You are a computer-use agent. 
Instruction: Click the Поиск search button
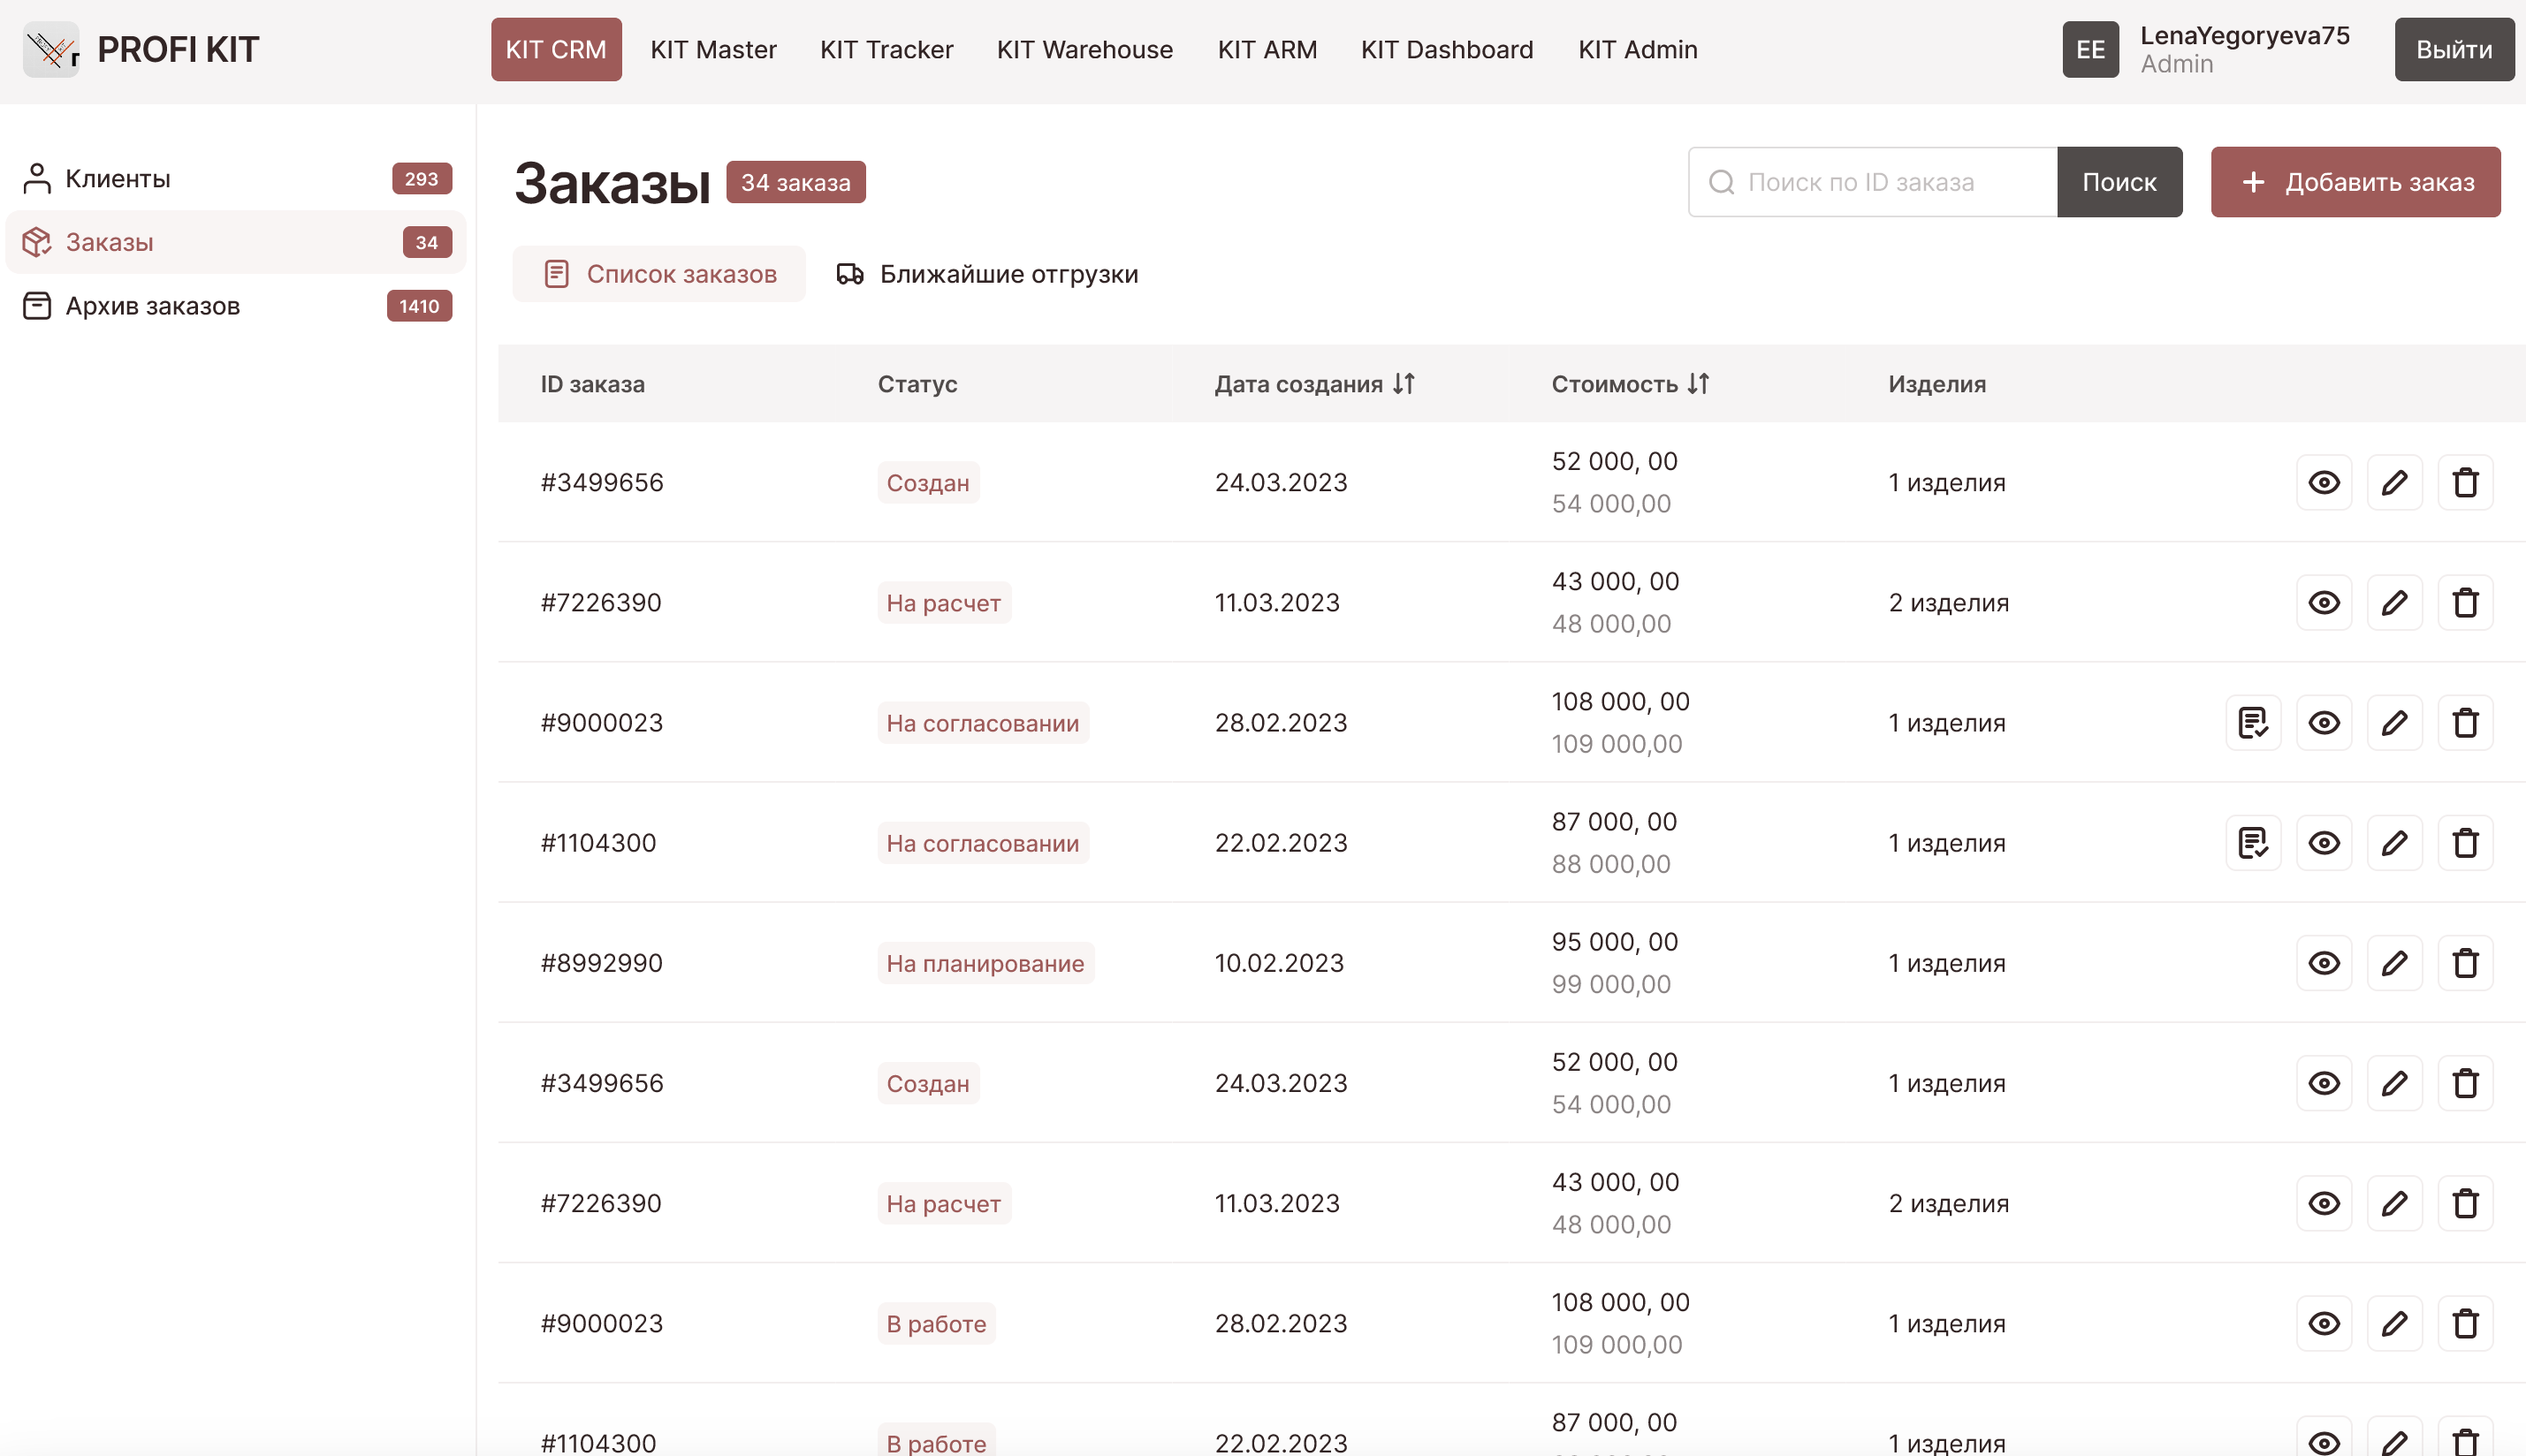coord(2119,182)
